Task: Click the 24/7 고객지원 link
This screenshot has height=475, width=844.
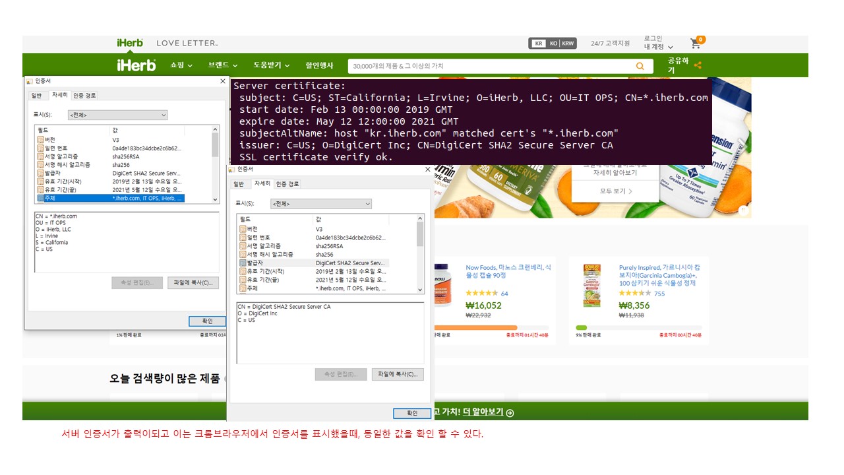Action: point(610,44)
